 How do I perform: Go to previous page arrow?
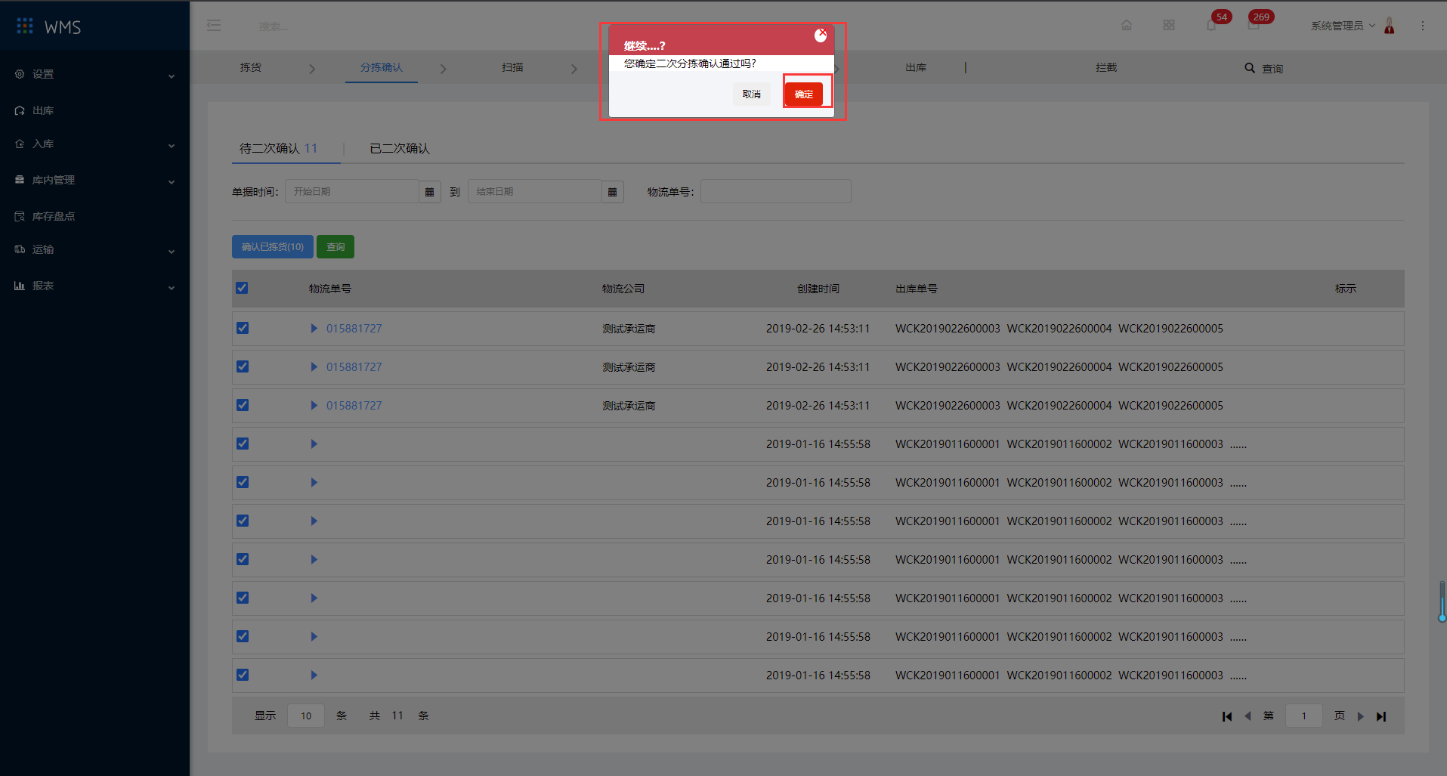click(1248, 716)
